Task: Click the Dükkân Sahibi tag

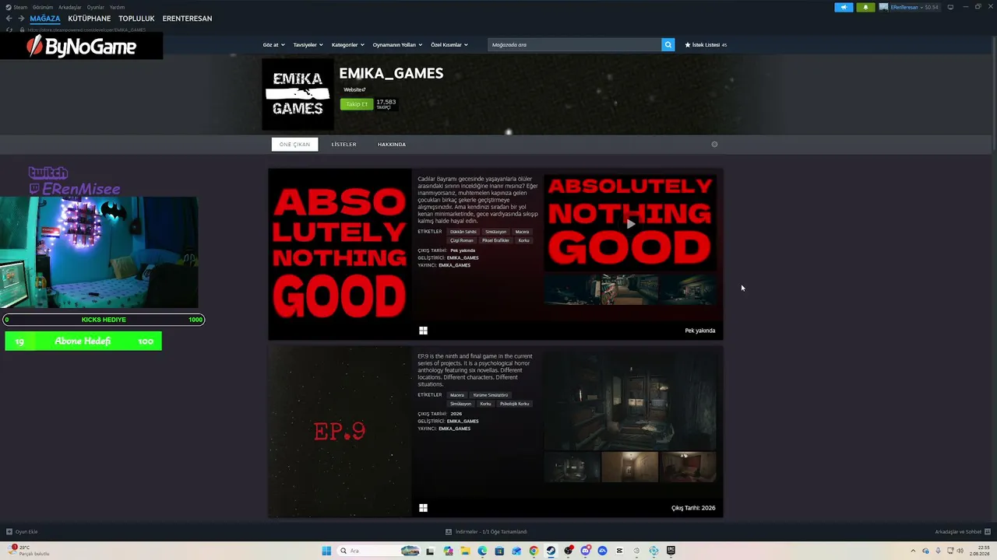Action: click(x=463, y=232)
